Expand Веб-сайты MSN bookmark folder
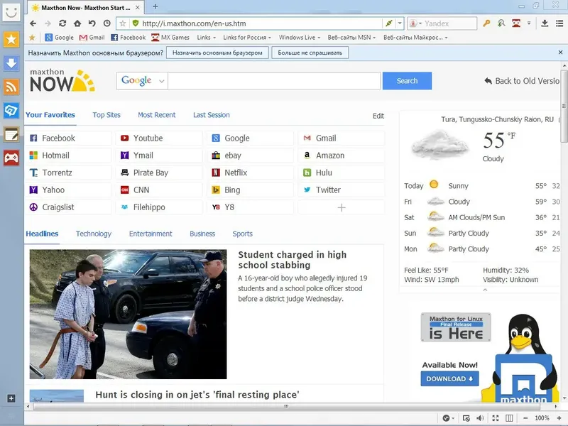Image resolution: width=568 pixels, height=426 pixels. point(351,38)
